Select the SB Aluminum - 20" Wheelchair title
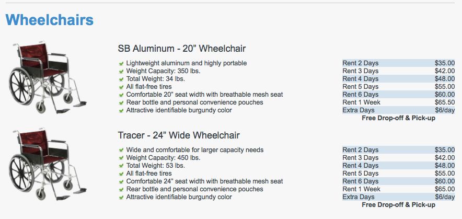462x219 pixels. click(x=182, y=49)
